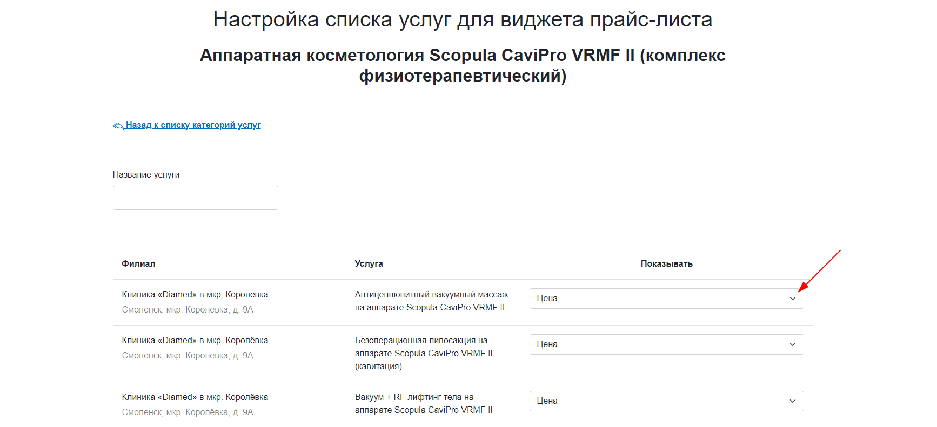Click the Настройка списка услуг page heading
The height and width of the screenshot is (427, 937).
(463, 19)
